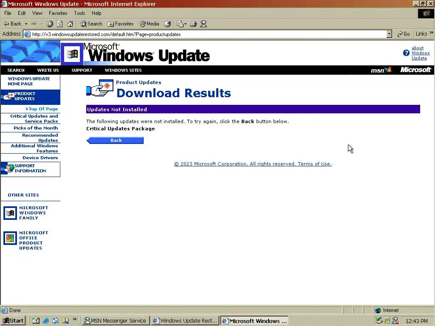The width and height of the screenshot is (435, 326).
Task: Expand the Quick Launch overflow chevron
Action: point(75,319)
